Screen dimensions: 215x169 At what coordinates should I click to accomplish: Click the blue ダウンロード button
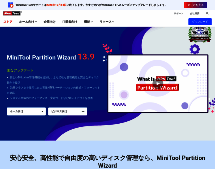tap(200, 22)
